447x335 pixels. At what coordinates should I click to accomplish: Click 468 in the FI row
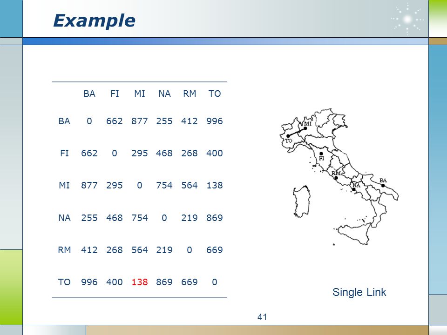tap(164, 153)
